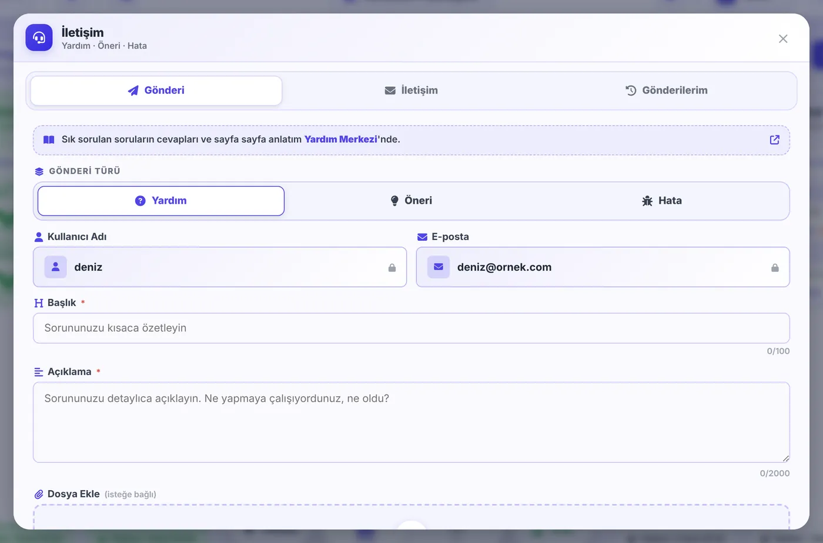823x543 pixels.
Task: Click the user avatar icon inside username field
Action: pyautogui.click(x=56, y=267)
